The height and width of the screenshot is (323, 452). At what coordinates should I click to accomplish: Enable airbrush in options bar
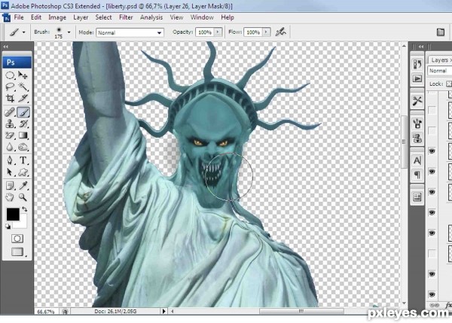280,32
